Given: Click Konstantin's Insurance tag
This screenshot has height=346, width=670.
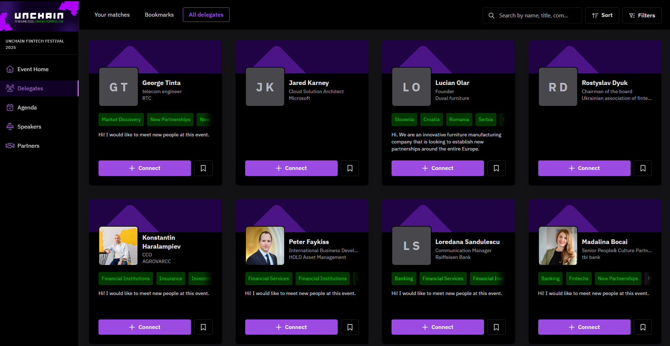Looking at the screenshot, I should click(170, 278).
